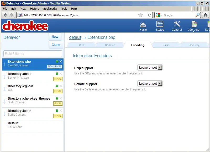
Task: Reload the page with the refresh icon
Action: pyautogui.click(x=150, y=15)
